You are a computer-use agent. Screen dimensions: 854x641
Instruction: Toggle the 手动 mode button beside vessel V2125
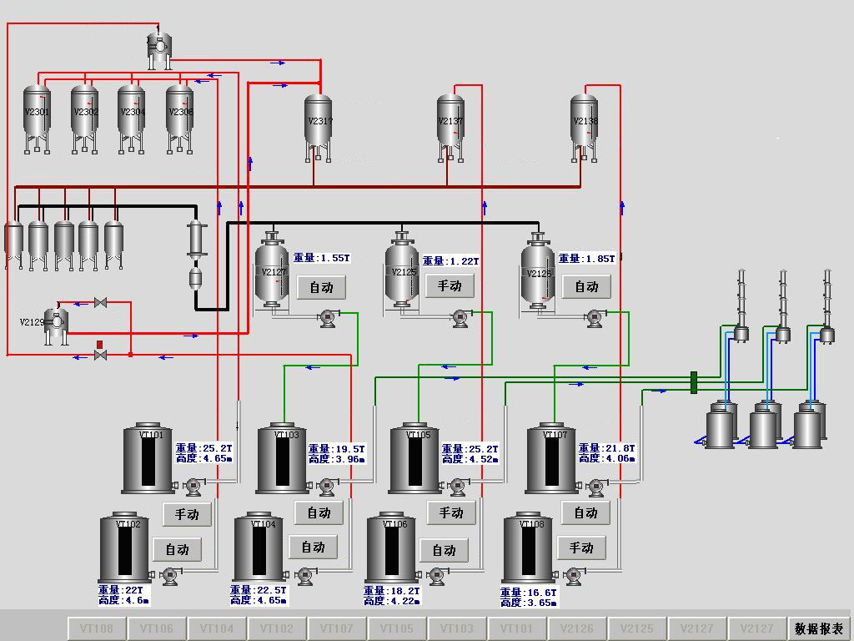click(x=450, y=286)
